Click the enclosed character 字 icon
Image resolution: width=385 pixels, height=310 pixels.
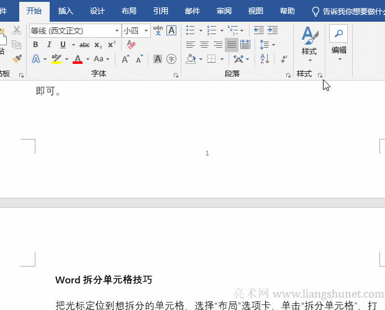click(x=171, y=59)
